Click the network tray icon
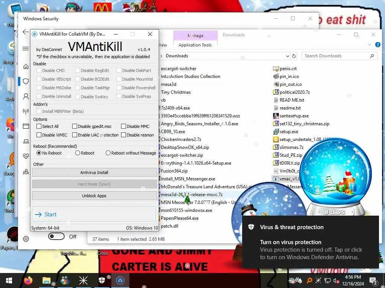This screenshot has height=288, width=385. tap(327, 280)
